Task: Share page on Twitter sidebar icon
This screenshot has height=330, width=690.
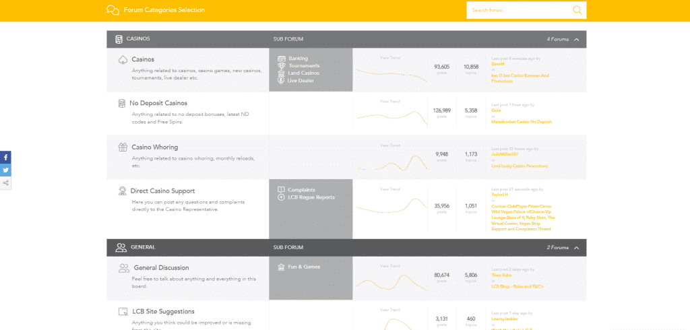Action: 5,170
